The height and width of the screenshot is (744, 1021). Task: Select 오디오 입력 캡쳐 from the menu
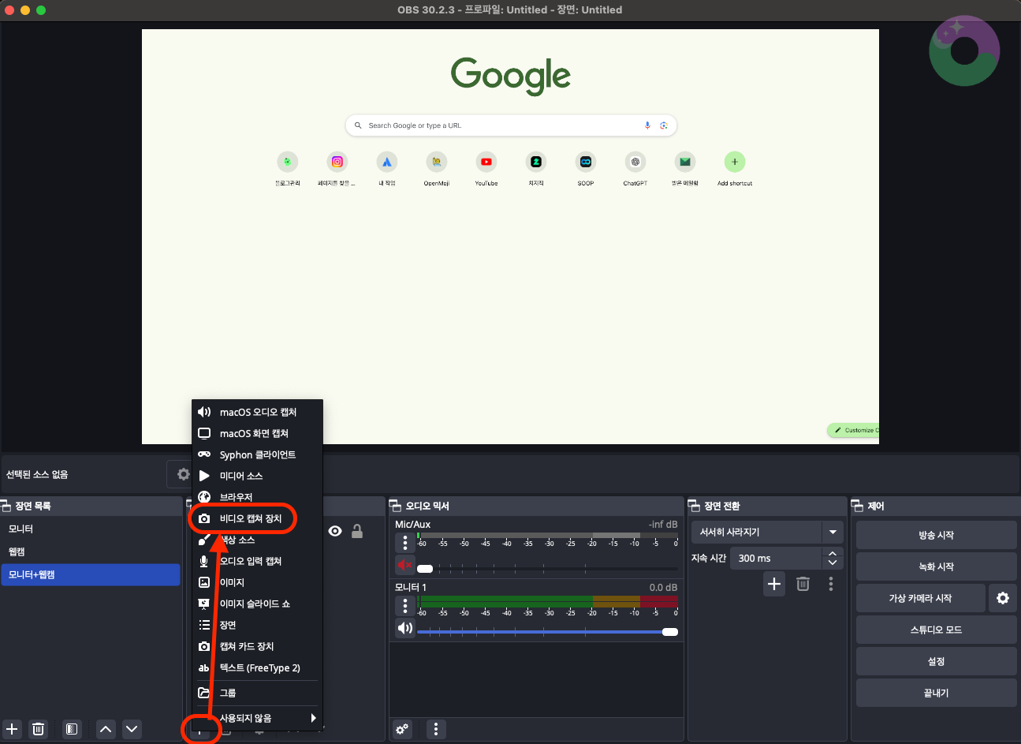[257, 561]
